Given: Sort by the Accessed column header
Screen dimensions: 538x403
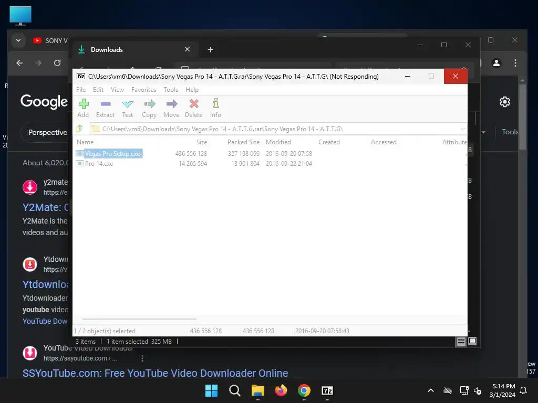Looking at the screenshot, I should pyautogui.click(x=383, y=142).
